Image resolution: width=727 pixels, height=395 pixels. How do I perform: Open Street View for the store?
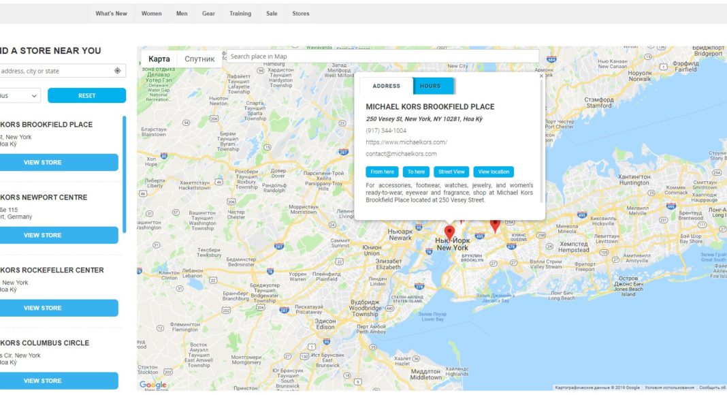451,172
